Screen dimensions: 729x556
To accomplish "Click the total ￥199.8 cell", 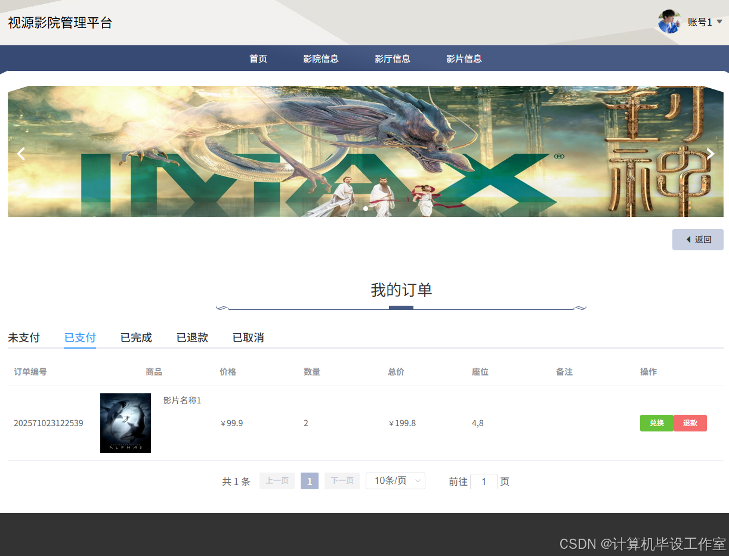I will [402, 423].
